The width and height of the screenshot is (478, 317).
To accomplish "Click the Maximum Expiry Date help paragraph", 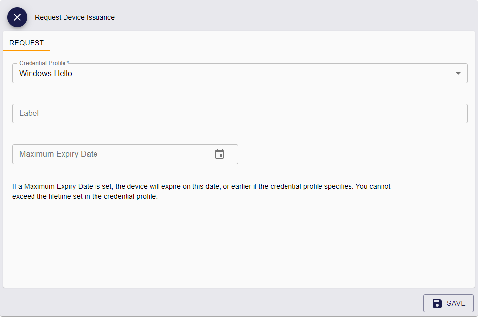I will [x=201, y=191].
